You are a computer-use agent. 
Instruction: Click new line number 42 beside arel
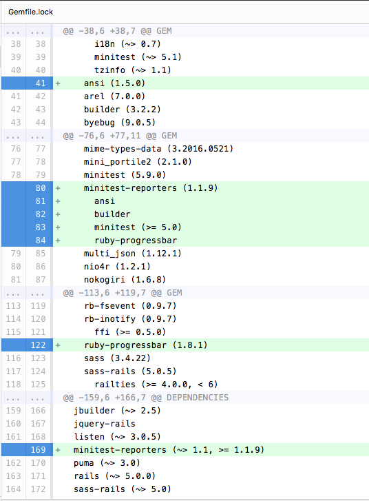(40, 96)
